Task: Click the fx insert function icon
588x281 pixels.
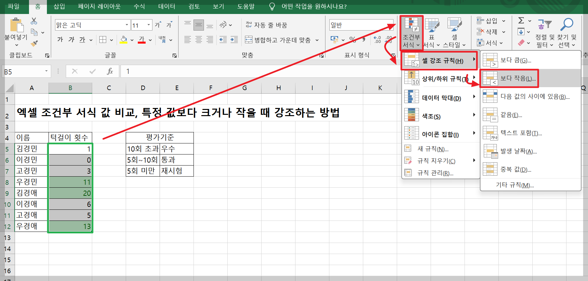Action: (110, 71)
